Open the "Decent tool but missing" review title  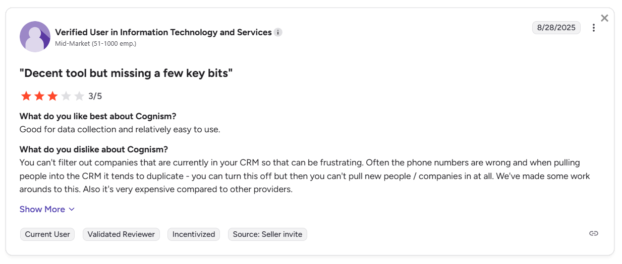pos(126,73)
